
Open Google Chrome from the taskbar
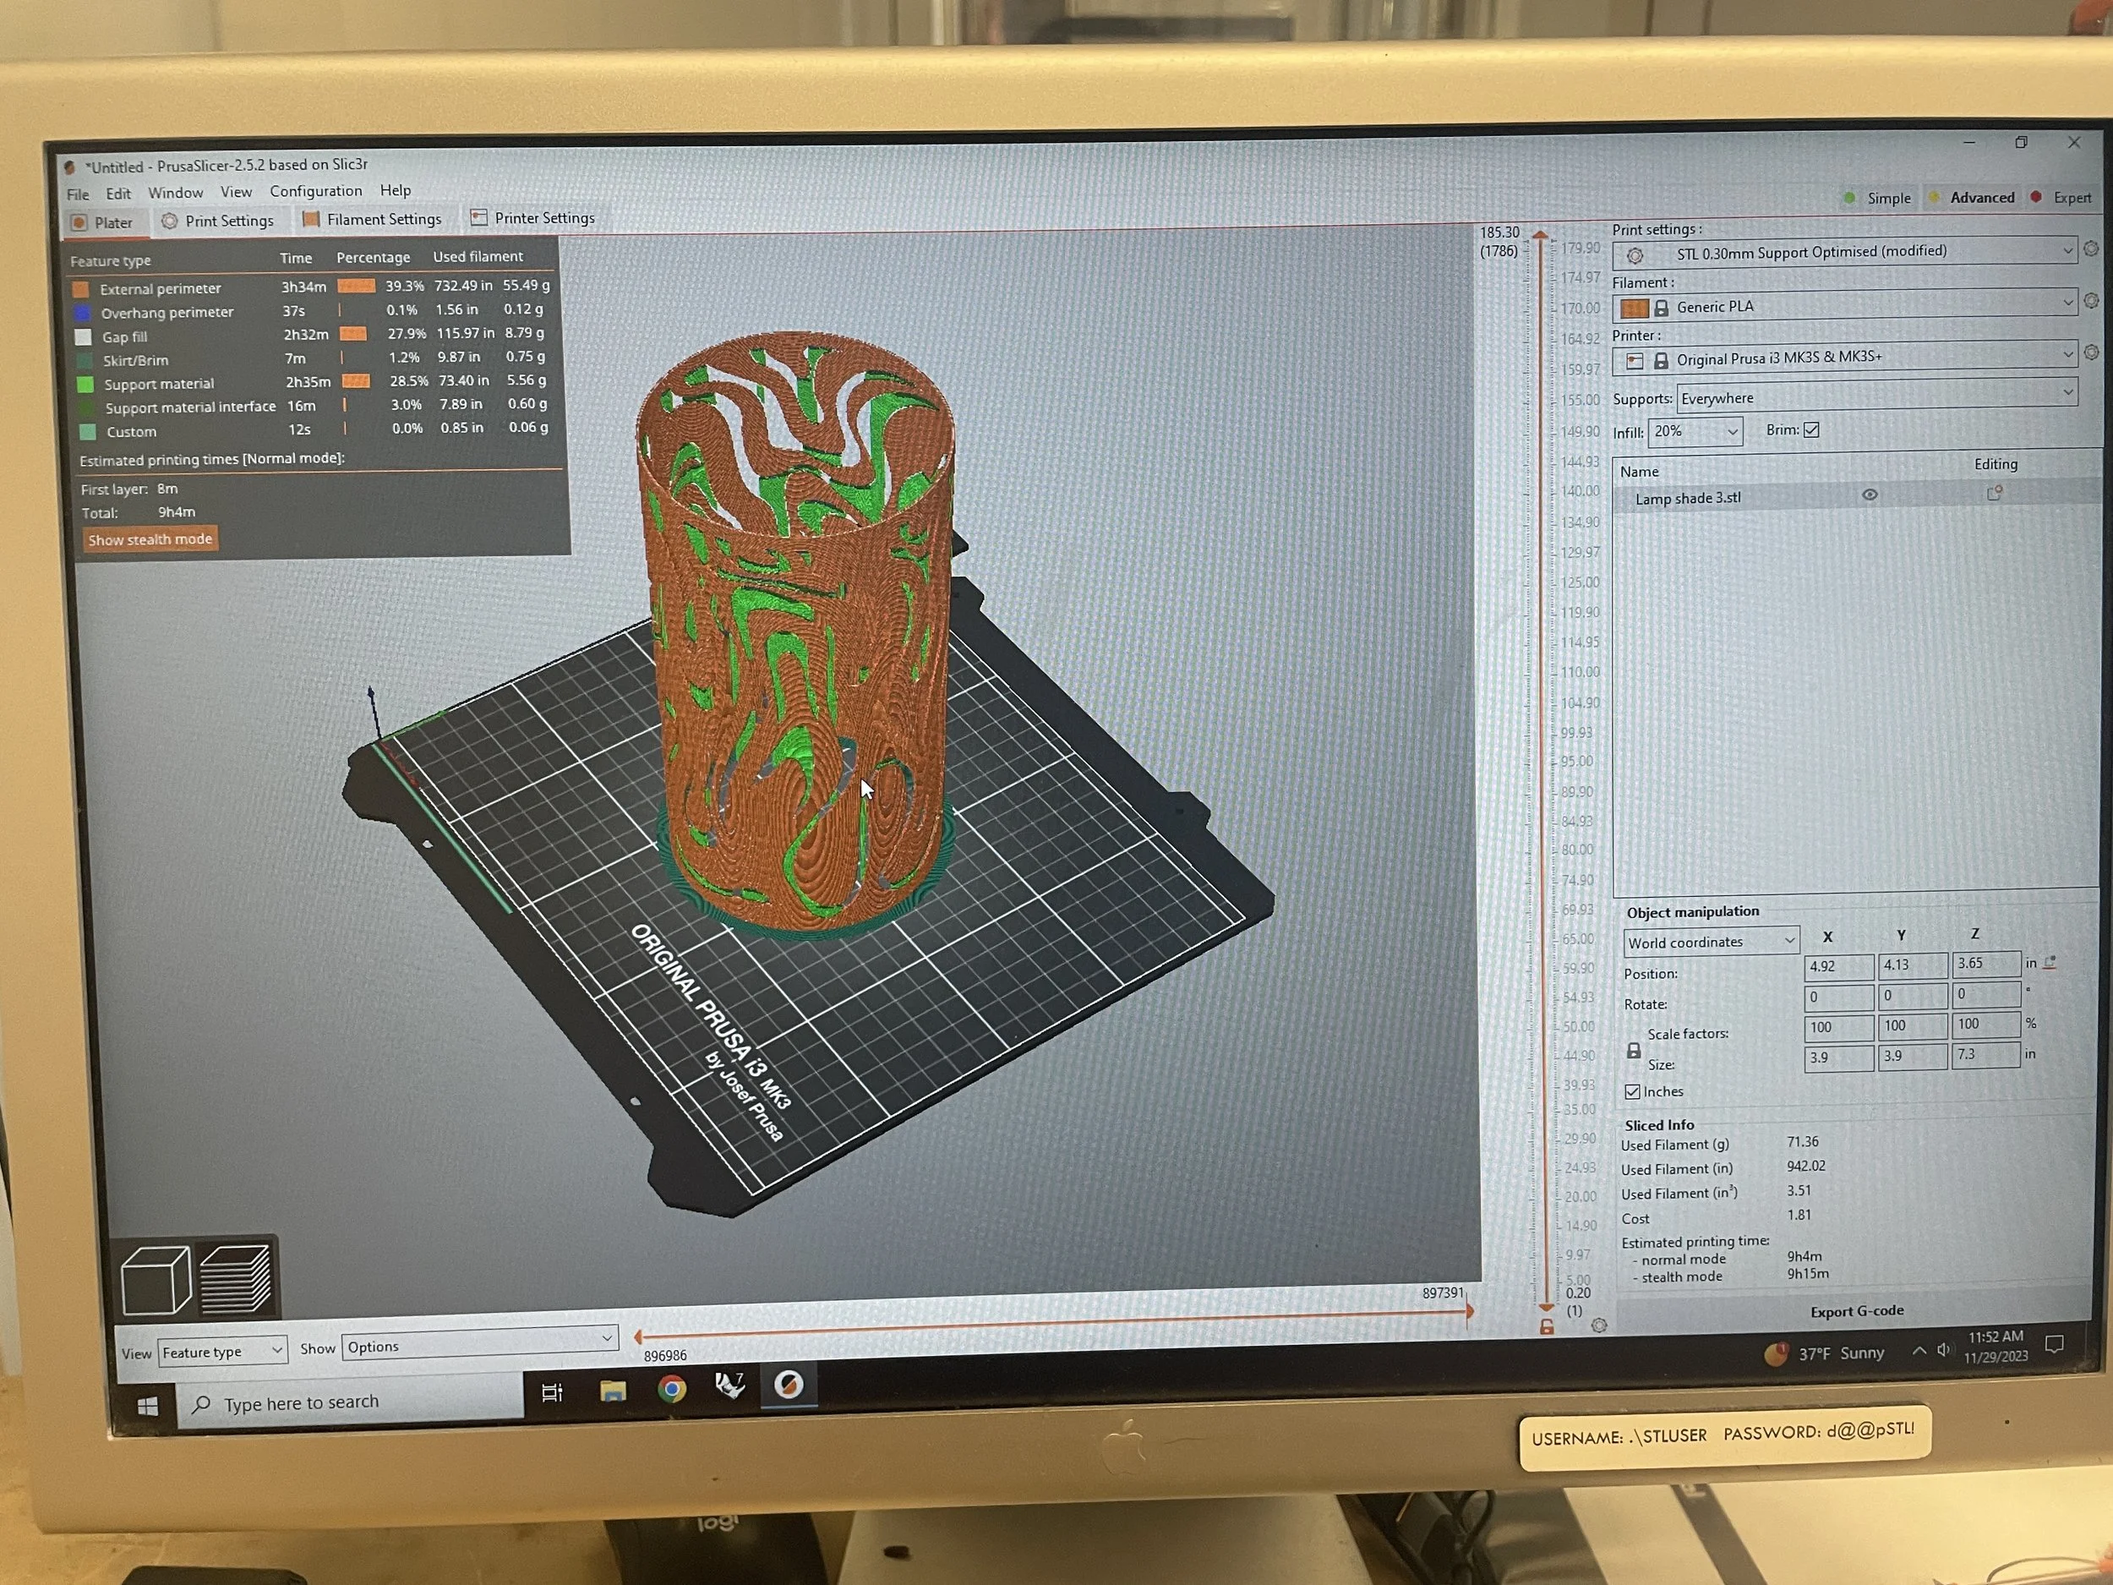point(672,1389)
